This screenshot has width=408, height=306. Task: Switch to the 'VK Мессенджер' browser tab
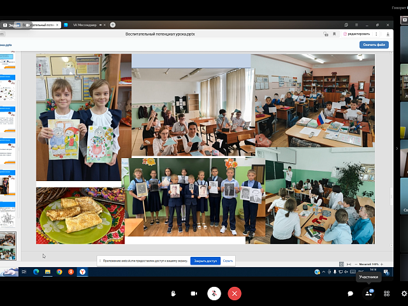(x=85, y=25)
